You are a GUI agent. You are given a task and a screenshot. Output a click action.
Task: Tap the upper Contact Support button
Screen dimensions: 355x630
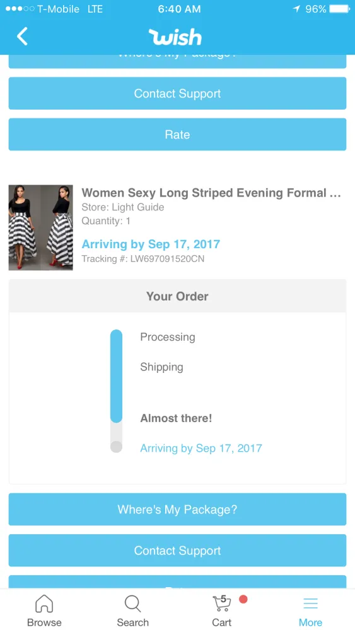tap(177, 93)
